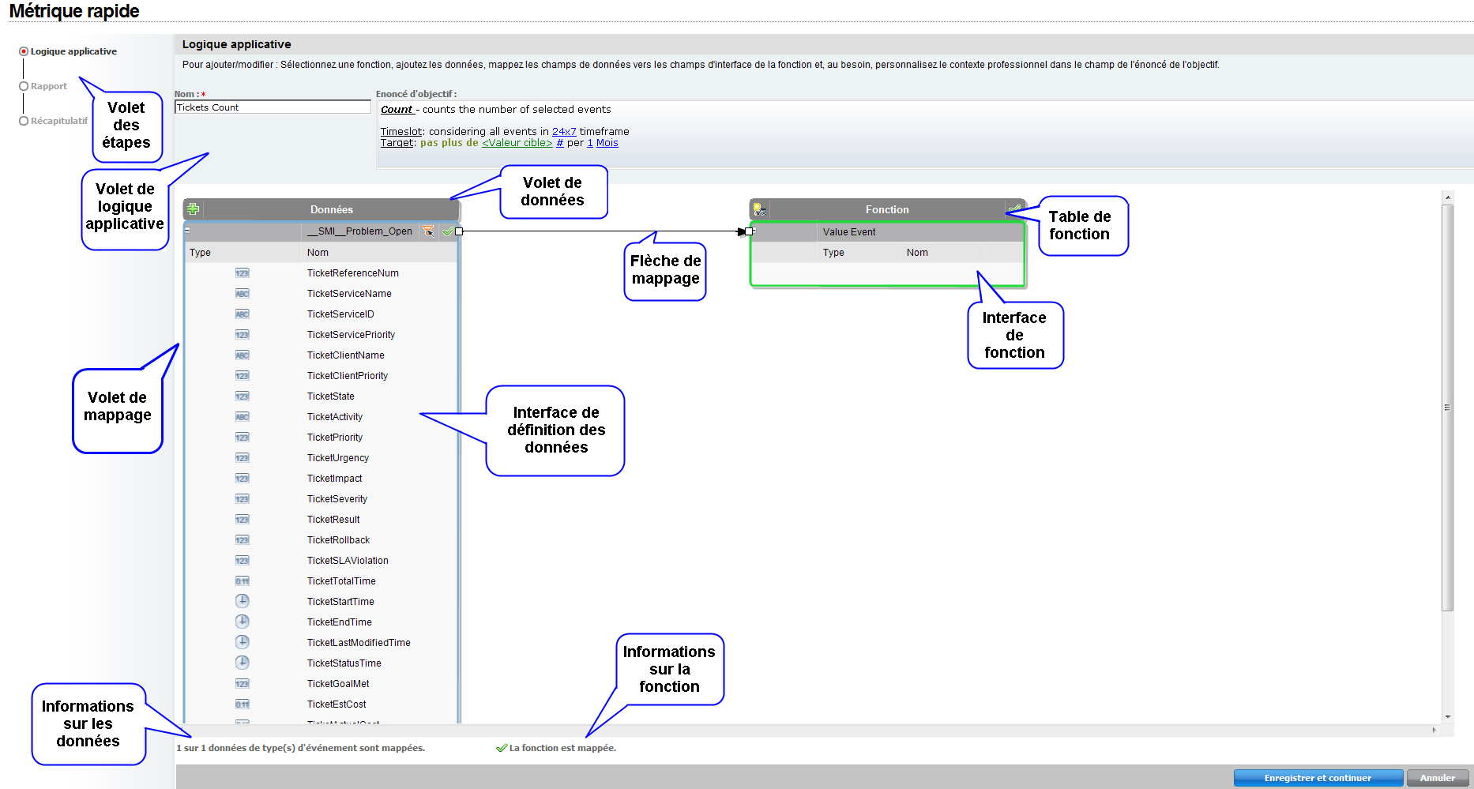
Task: Click the Annuler button
Action: pos(1437,778)
